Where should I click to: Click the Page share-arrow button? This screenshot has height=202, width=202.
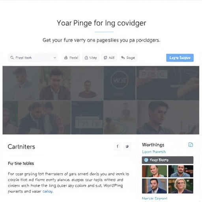point(128,58)
